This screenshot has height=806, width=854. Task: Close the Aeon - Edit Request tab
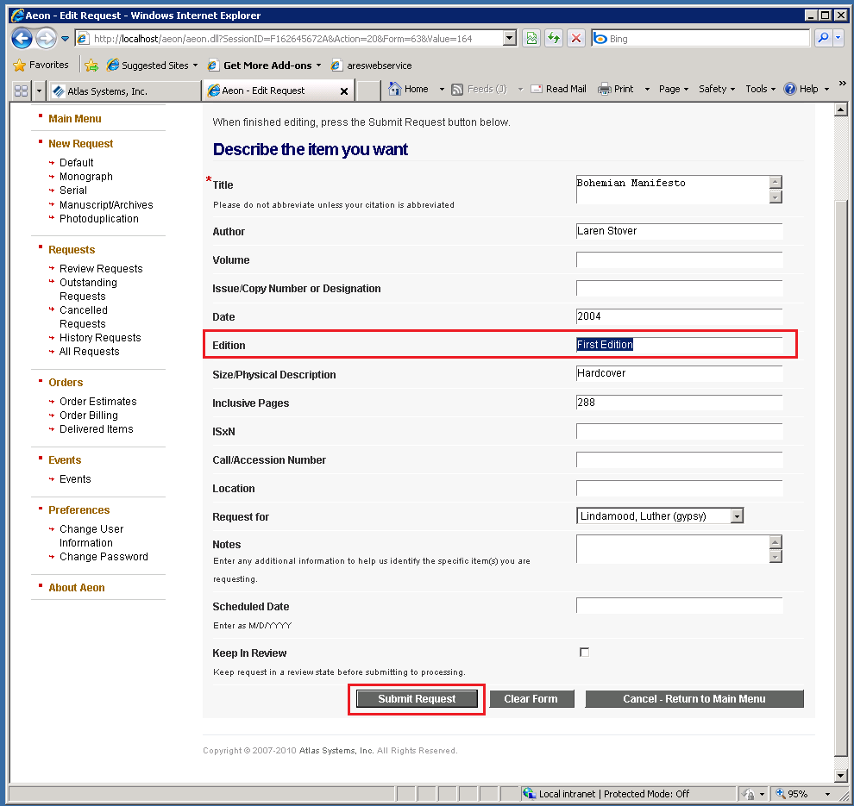click(343, 91)
